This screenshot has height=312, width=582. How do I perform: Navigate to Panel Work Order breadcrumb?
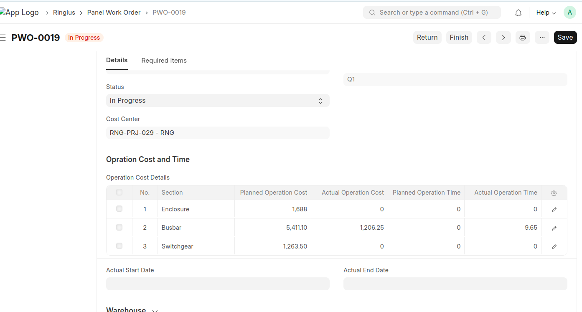114,13
